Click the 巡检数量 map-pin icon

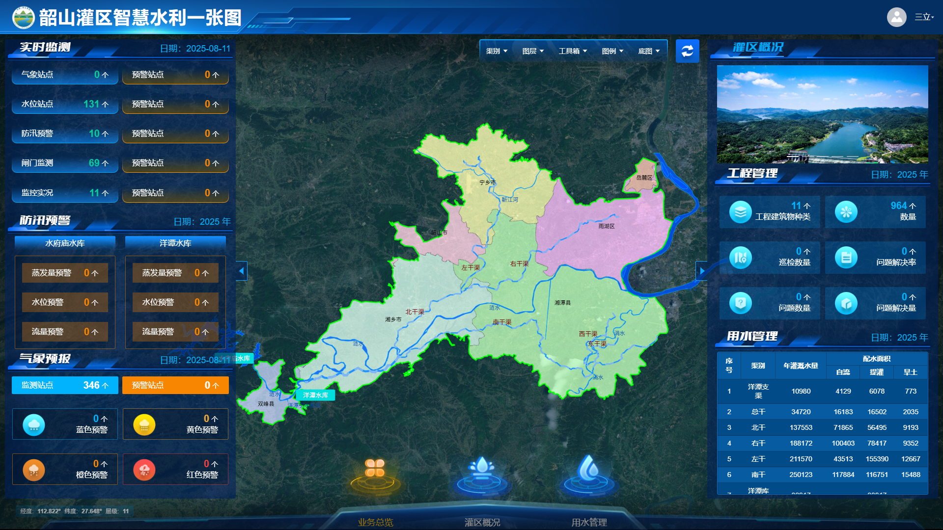[x=740, y=257]
